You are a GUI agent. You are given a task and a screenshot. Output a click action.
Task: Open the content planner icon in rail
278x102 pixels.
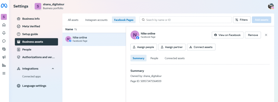pyautogui.click(x=4, y=49)
